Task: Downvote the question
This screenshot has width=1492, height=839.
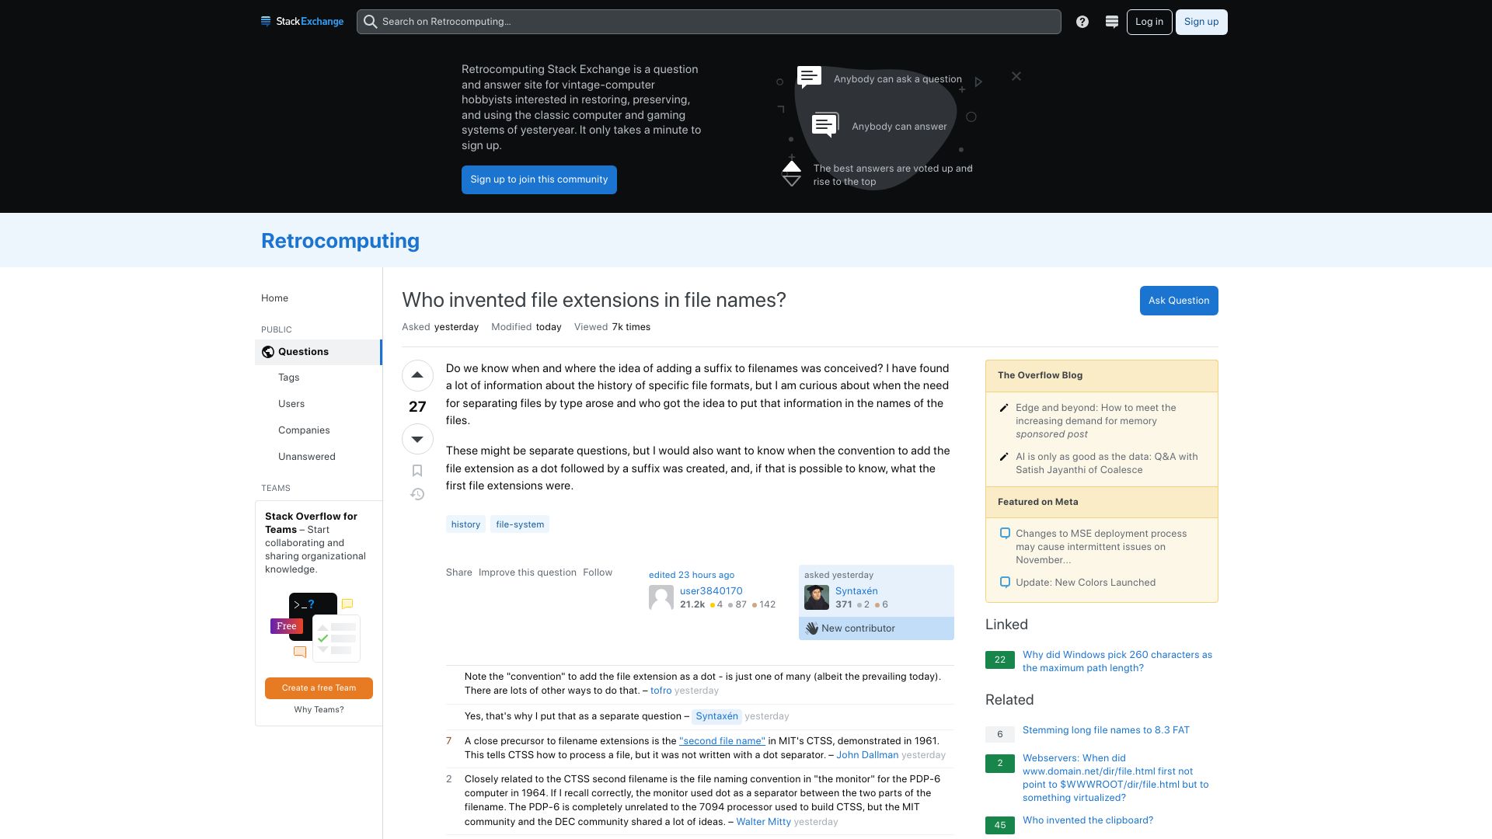Action: (x=417, y=439)
